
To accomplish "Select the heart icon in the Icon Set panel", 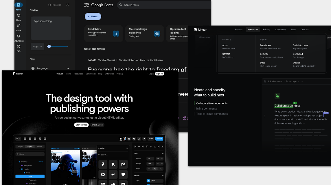I will point(123,174).
